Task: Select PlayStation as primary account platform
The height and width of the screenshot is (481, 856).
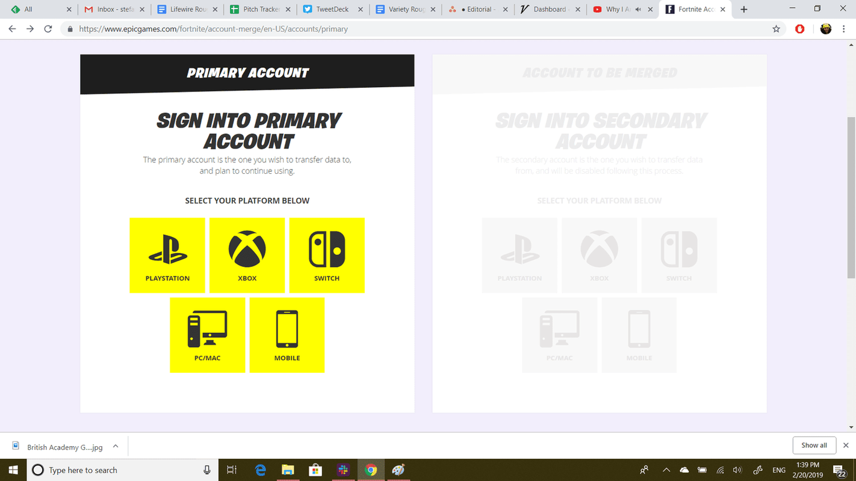Action: 167,256
